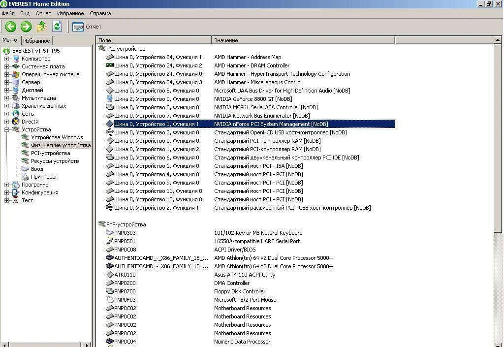Sort by the Поле column header

point(154,40)
